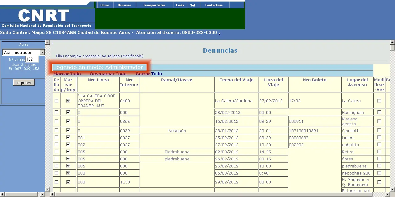
Task: Click sidebar horizontal scroll left arrow
Action: (x=2, y=195)
